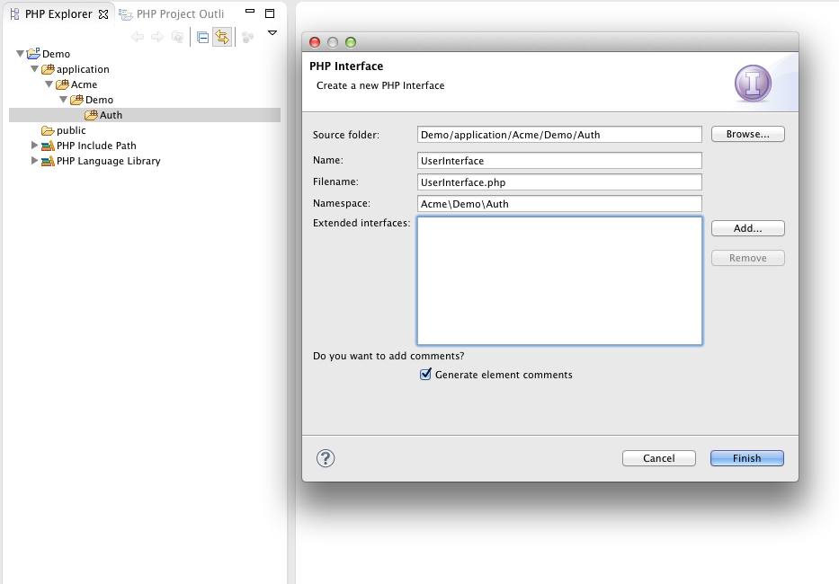Viewport: 839px width, 584px height.
Task: Click the Browse... button
Action: click(x=747, y=134)
